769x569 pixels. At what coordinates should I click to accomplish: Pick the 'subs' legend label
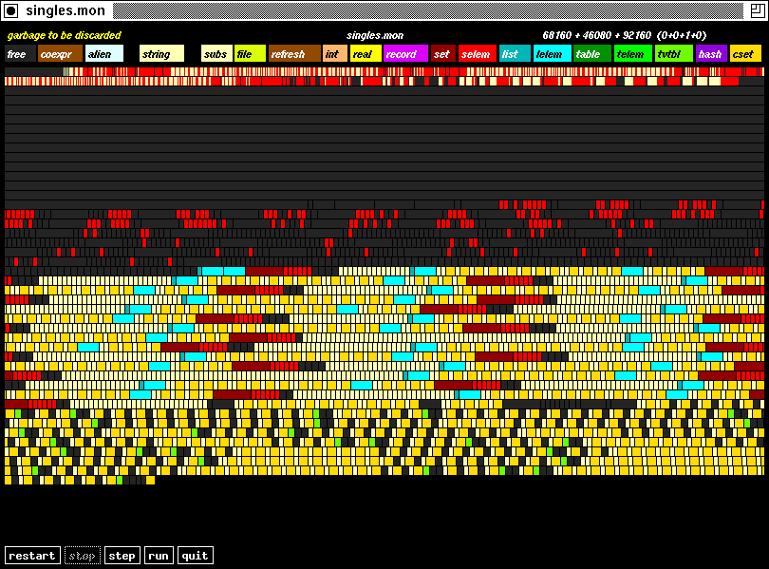[x=216, y=54]
